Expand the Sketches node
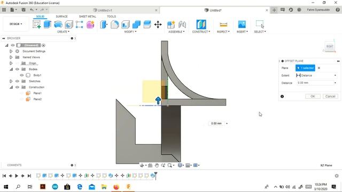 point(11,81)
